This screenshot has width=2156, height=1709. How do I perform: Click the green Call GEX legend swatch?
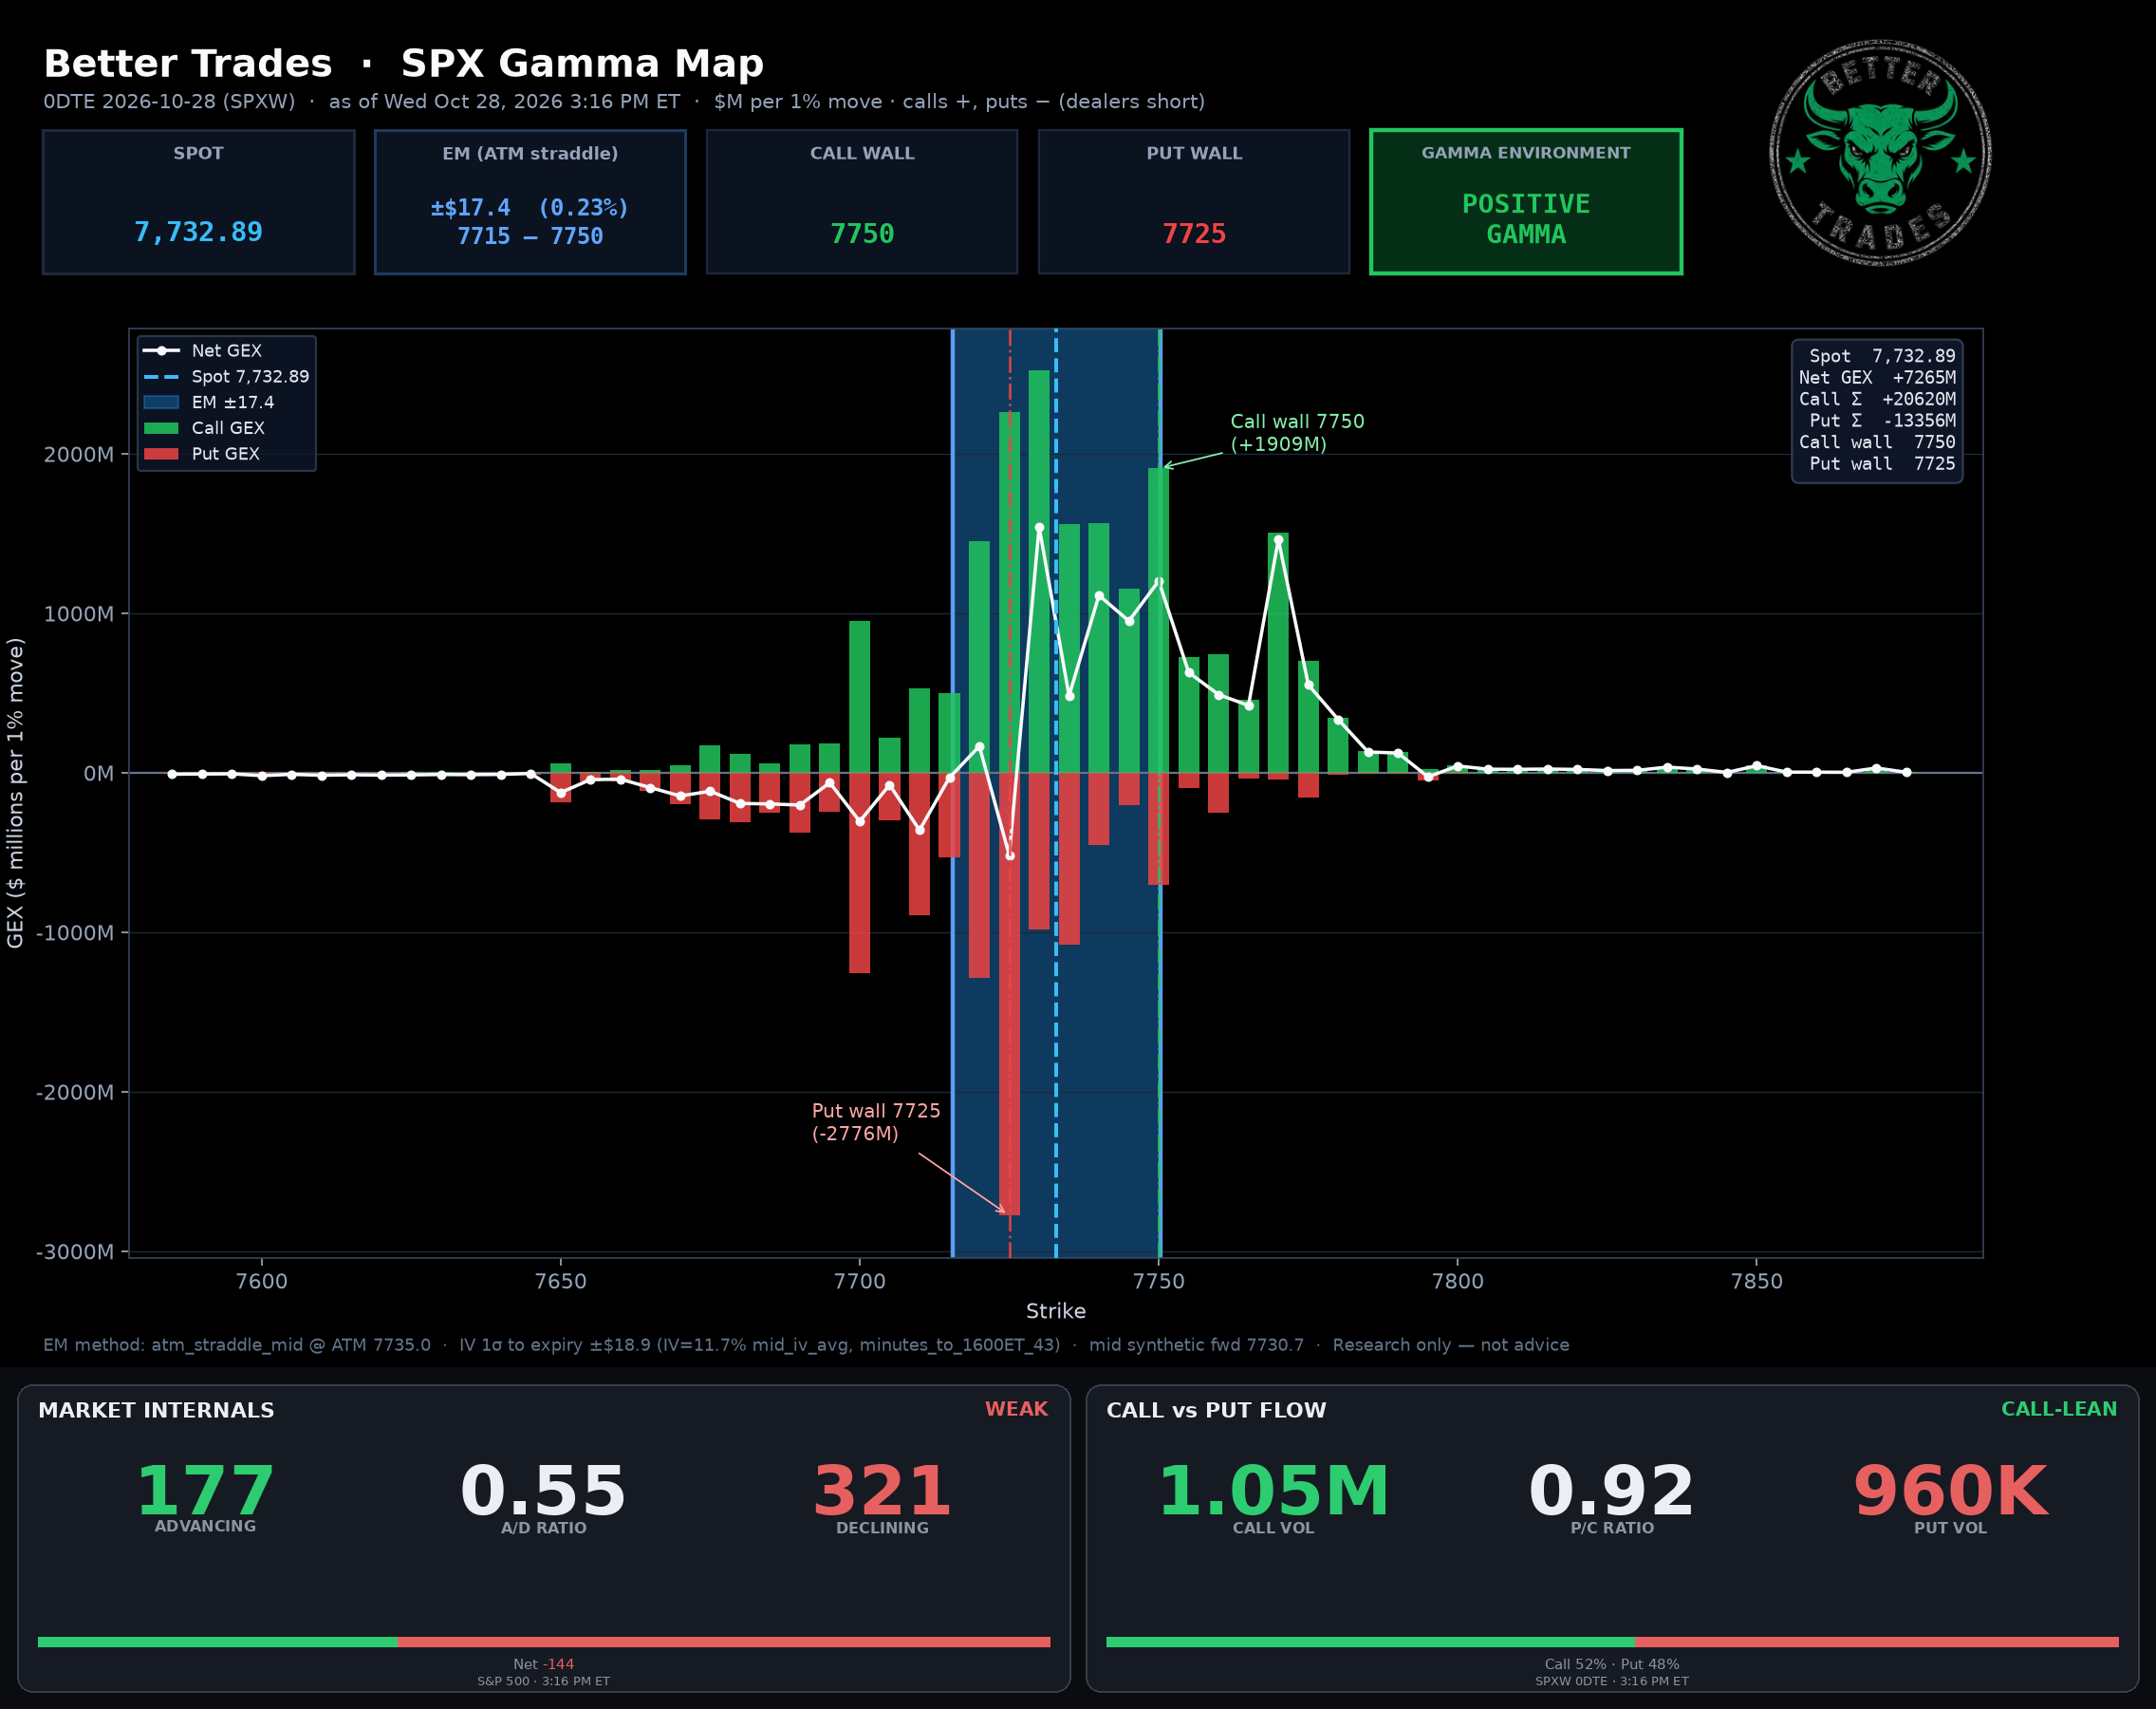click(161, 428)
